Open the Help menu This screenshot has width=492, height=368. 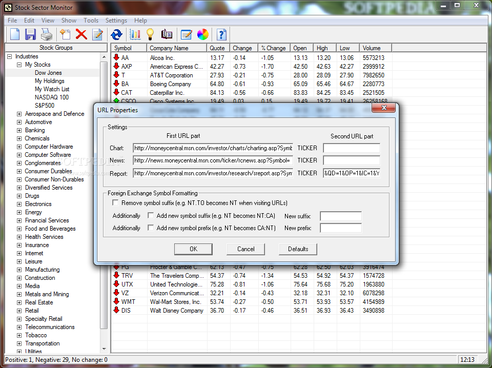tap(140, 21)
